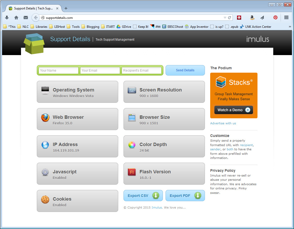The image size is (294, 229).
Task: Open the Blogging bookmark folder
Action: pos(90,26)
